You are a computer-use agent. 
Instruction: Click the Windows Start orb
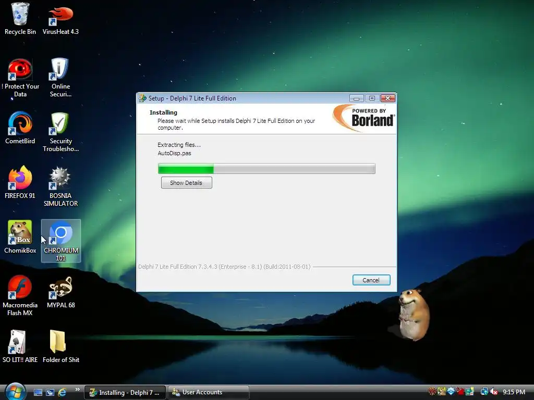click(x=15, y=392)
